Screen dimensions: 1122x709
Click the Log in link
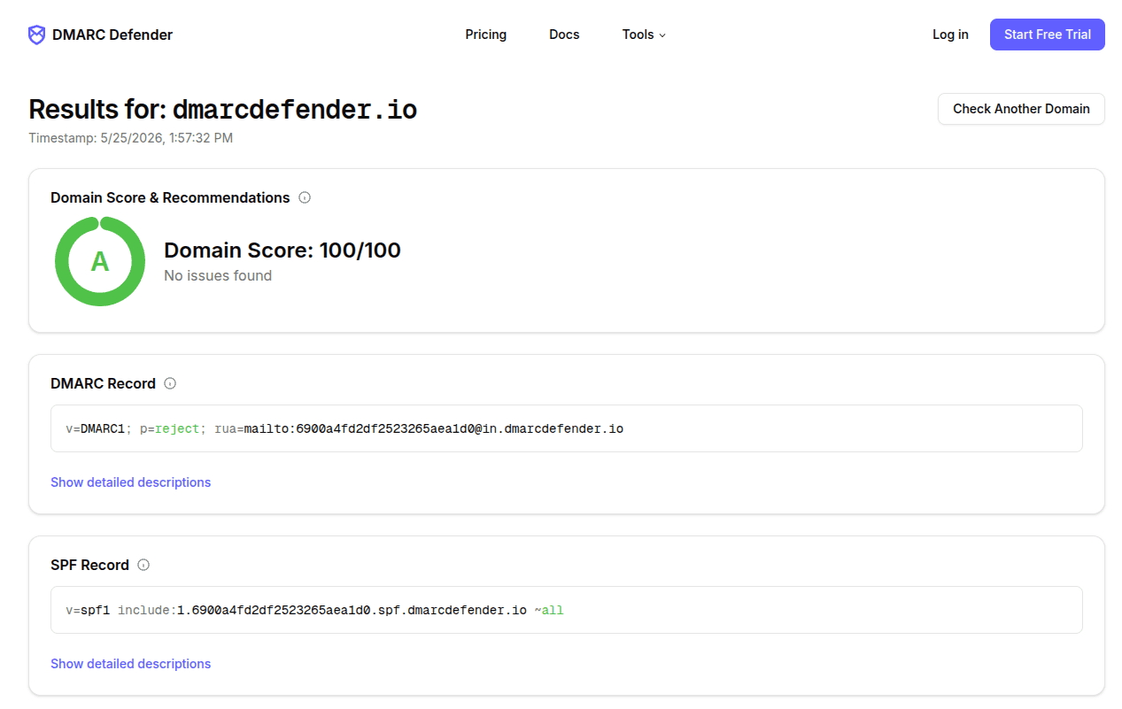(x=950, y=35)
